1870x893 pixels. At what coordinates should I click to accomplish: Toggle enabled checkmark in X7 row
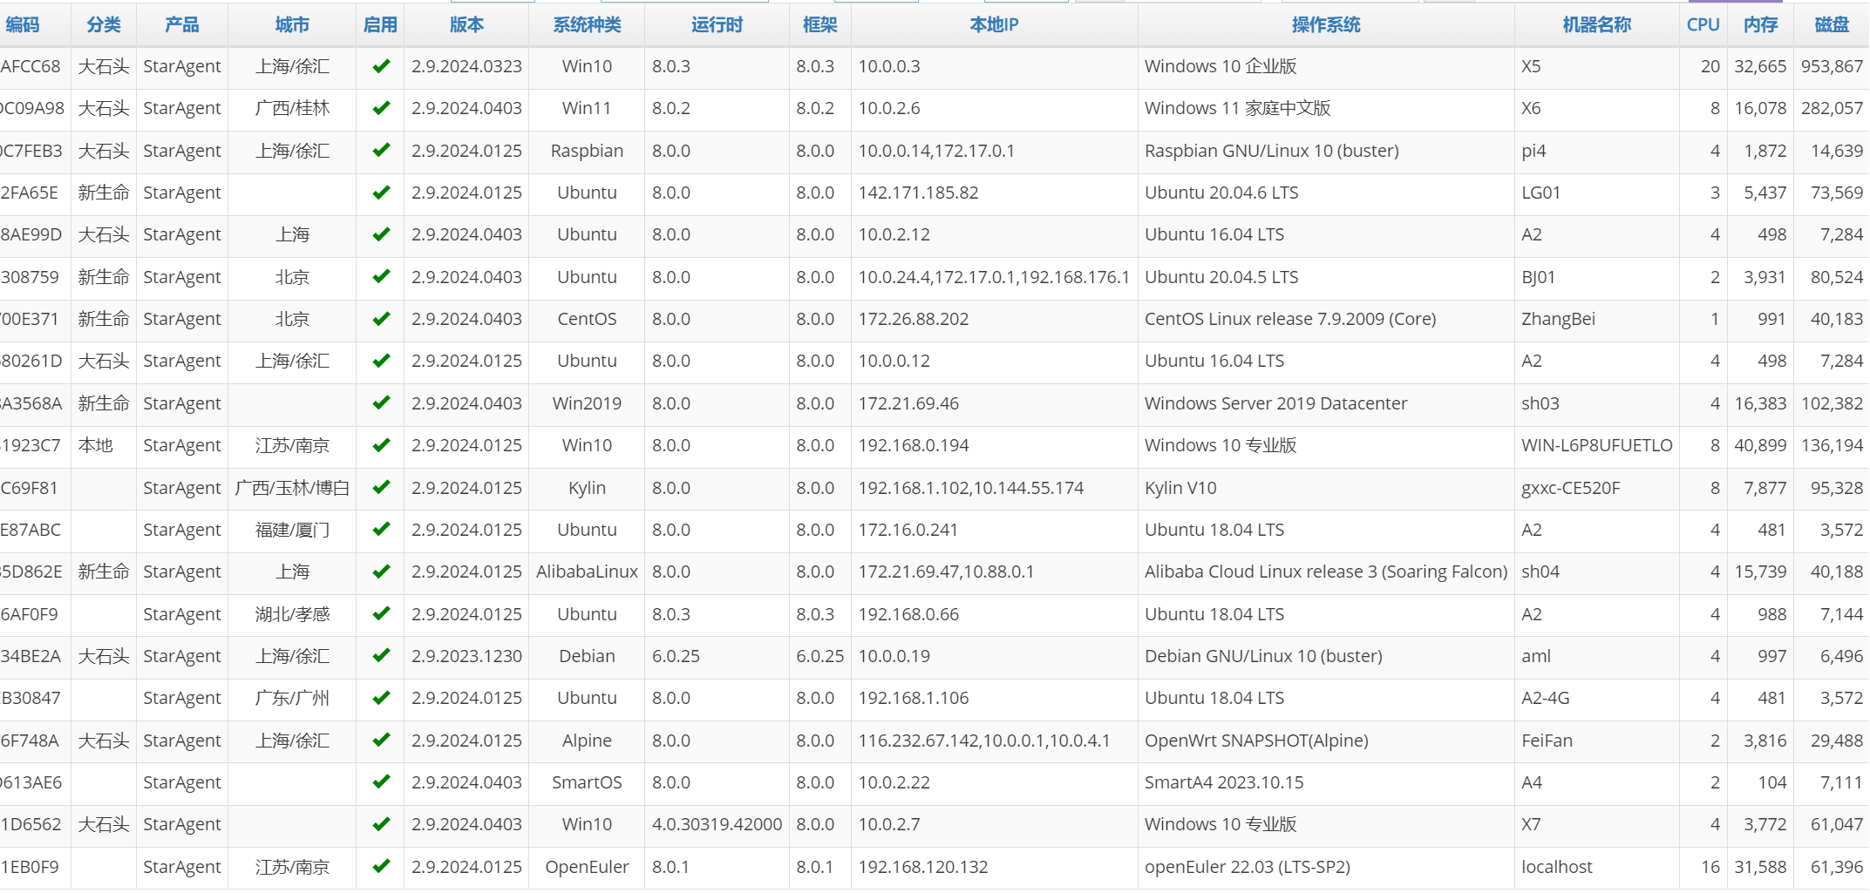tap(381, 824)
